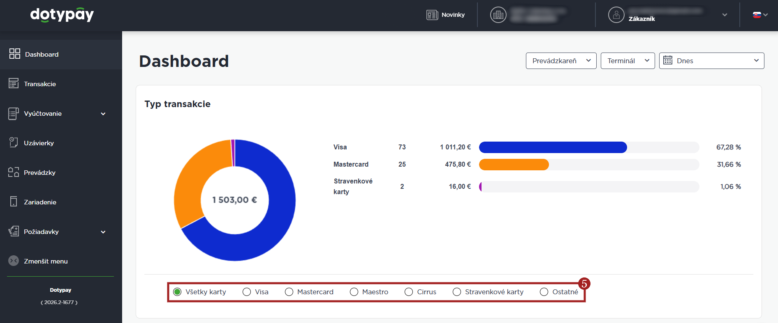Click the Uzávierky sidebar icon
Image resolution: width=778 pixels, height=323 pixels.
pyautogui.click(x=14, y=142)
